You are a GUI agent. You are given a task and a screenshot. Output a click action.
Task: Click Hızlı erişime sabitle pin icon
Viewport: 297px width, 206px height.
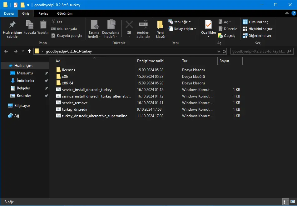click(12, 25)
